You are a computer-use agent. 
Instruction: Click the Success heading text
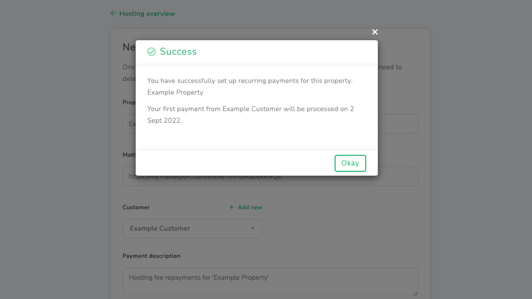[178, 52]
